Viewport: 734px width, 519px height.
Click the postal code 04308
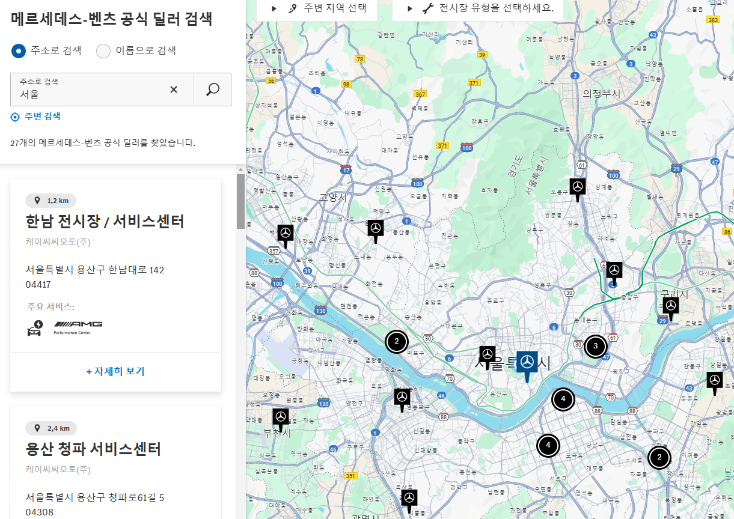(x=38, y=512)
